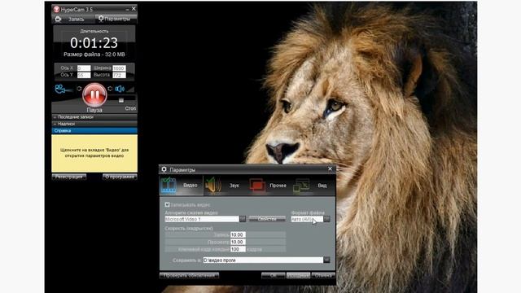Image resolution: width=521 pixels, height=293 pixels.
Task: Click the browse button beside save path
Action: point(326,260)
